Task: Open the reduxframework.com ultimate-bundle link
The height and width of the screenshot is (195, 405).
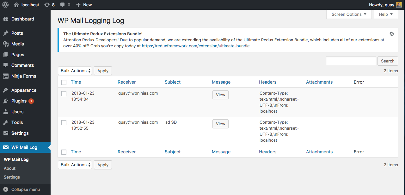Action: (x=196, y=46)
